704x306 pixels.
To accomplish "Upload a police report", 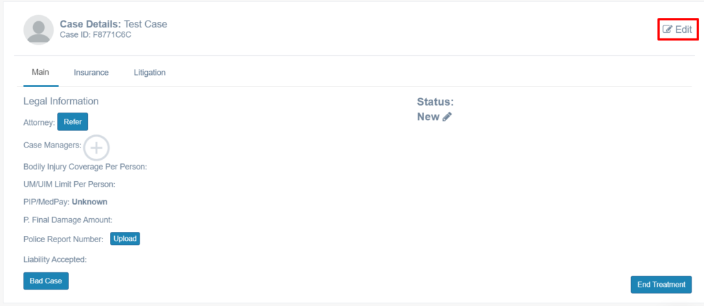I will (125, 239).
